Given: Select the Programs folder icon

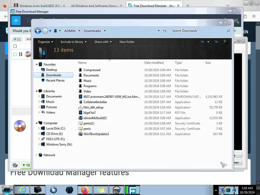Looking at the screenshot, I should [x=80, y=86].
